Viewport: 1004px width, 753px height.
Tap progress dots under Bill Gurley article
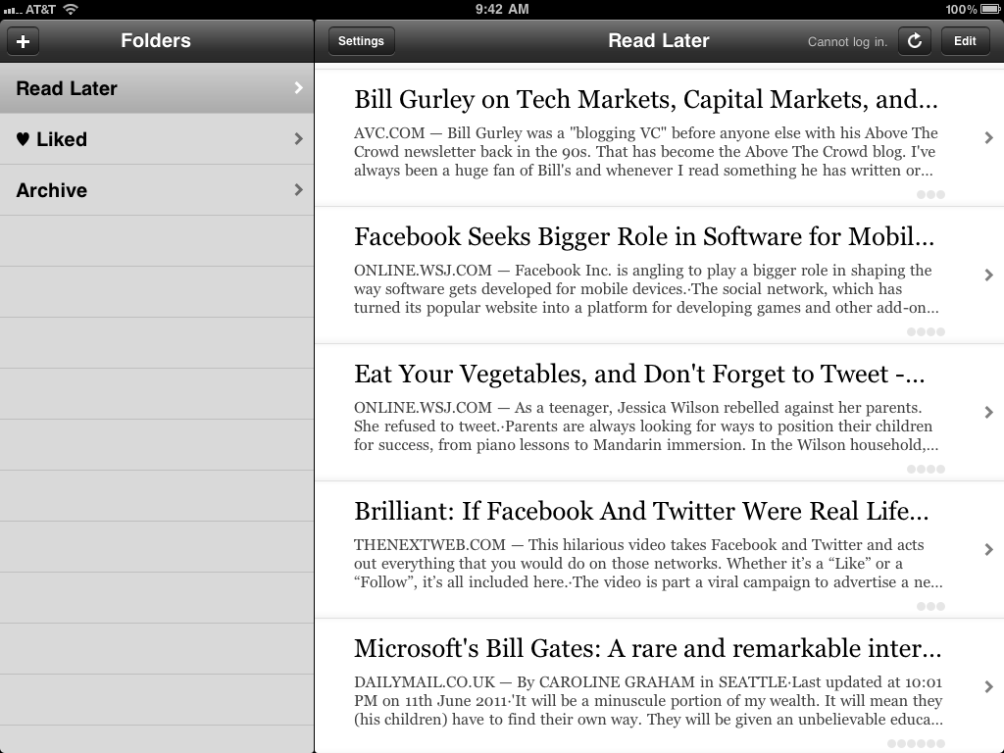[930, 195]
